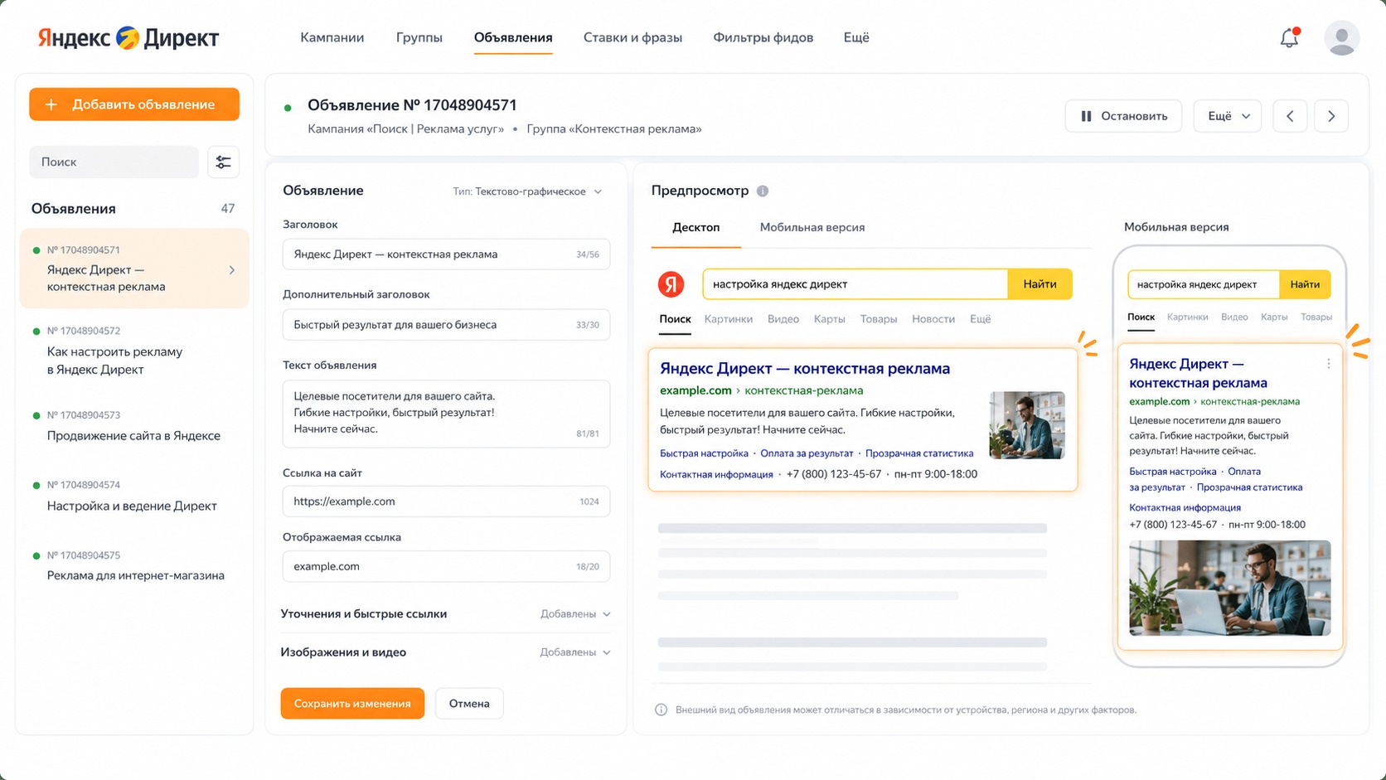The height and width of the screenshot is (780, 1386).
Task: Select ad Продвижение сайта в Яндексе
Action: [x=134, y=426]
